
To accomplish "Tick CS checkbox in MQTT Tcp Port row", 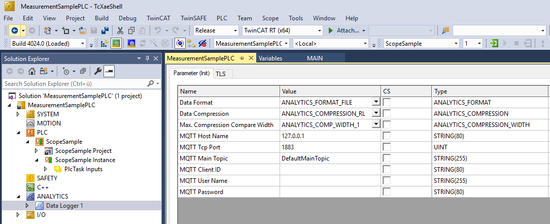I will tap(387, 147).
